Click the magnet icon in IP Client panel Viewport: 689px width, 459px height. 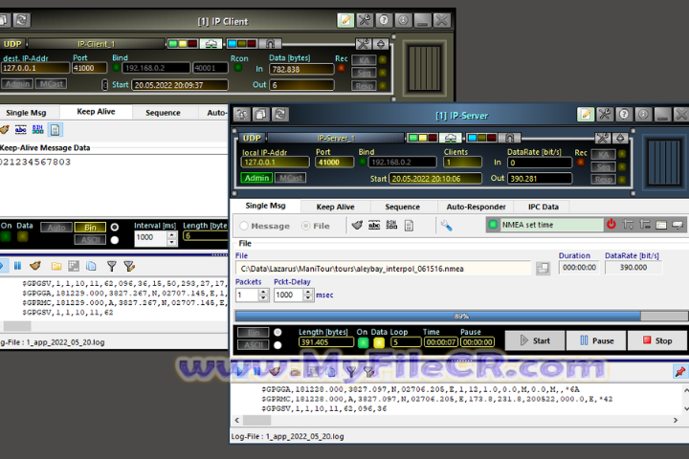tap(270, 44)
